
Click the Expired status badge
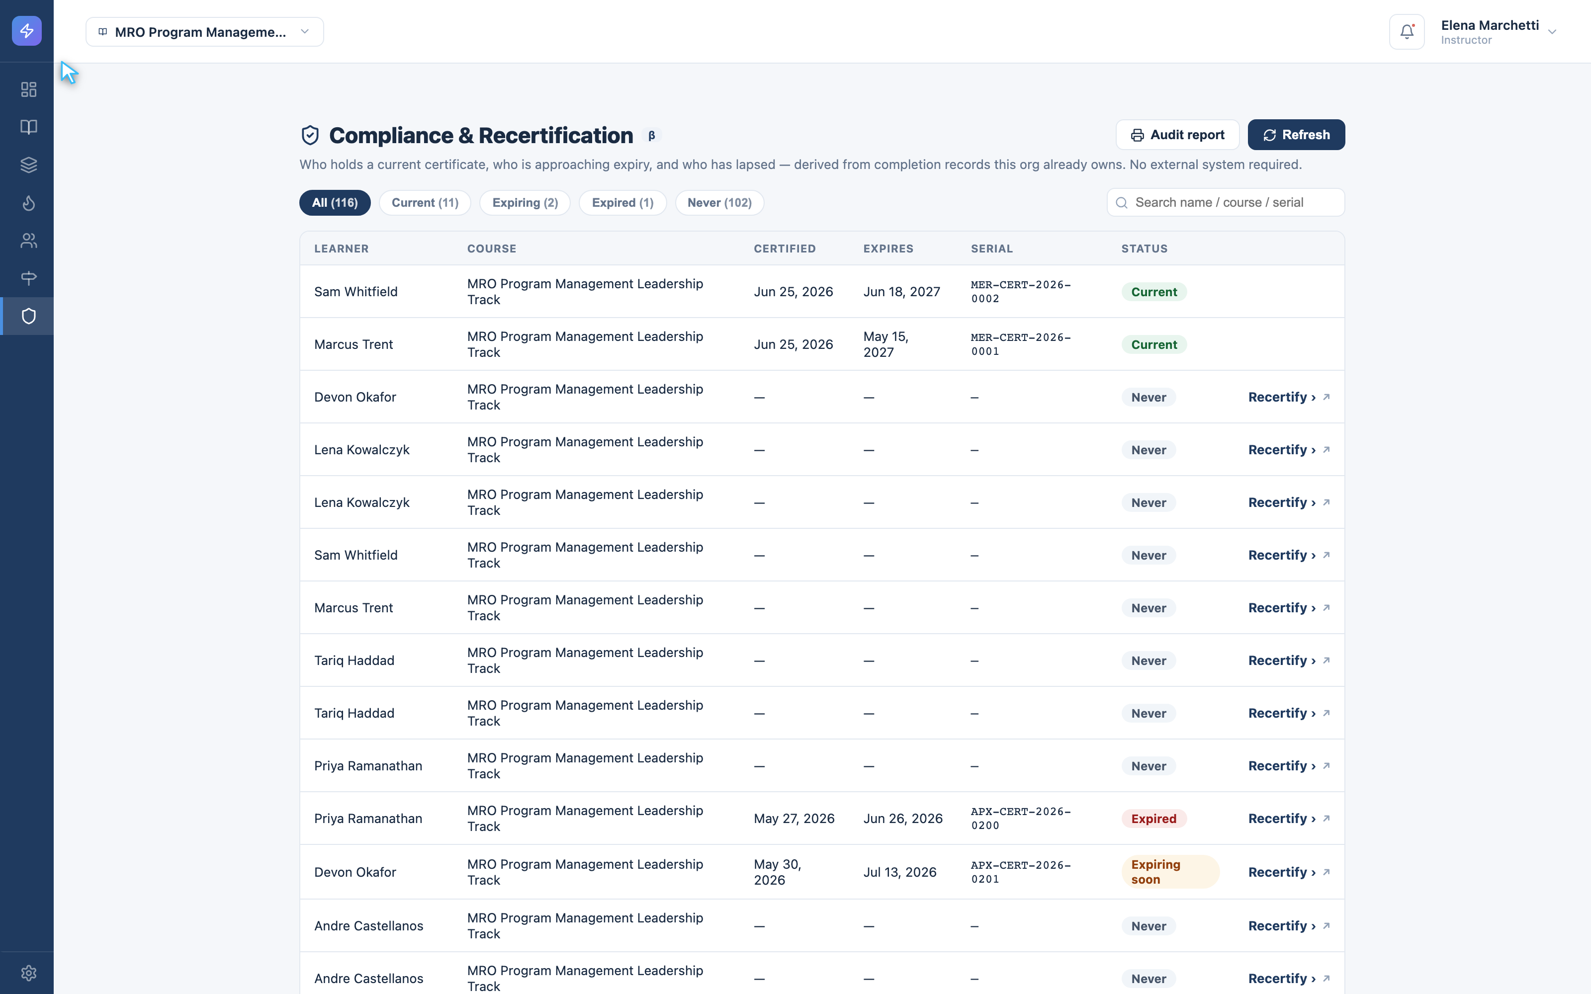click(x=1153, y=819)
